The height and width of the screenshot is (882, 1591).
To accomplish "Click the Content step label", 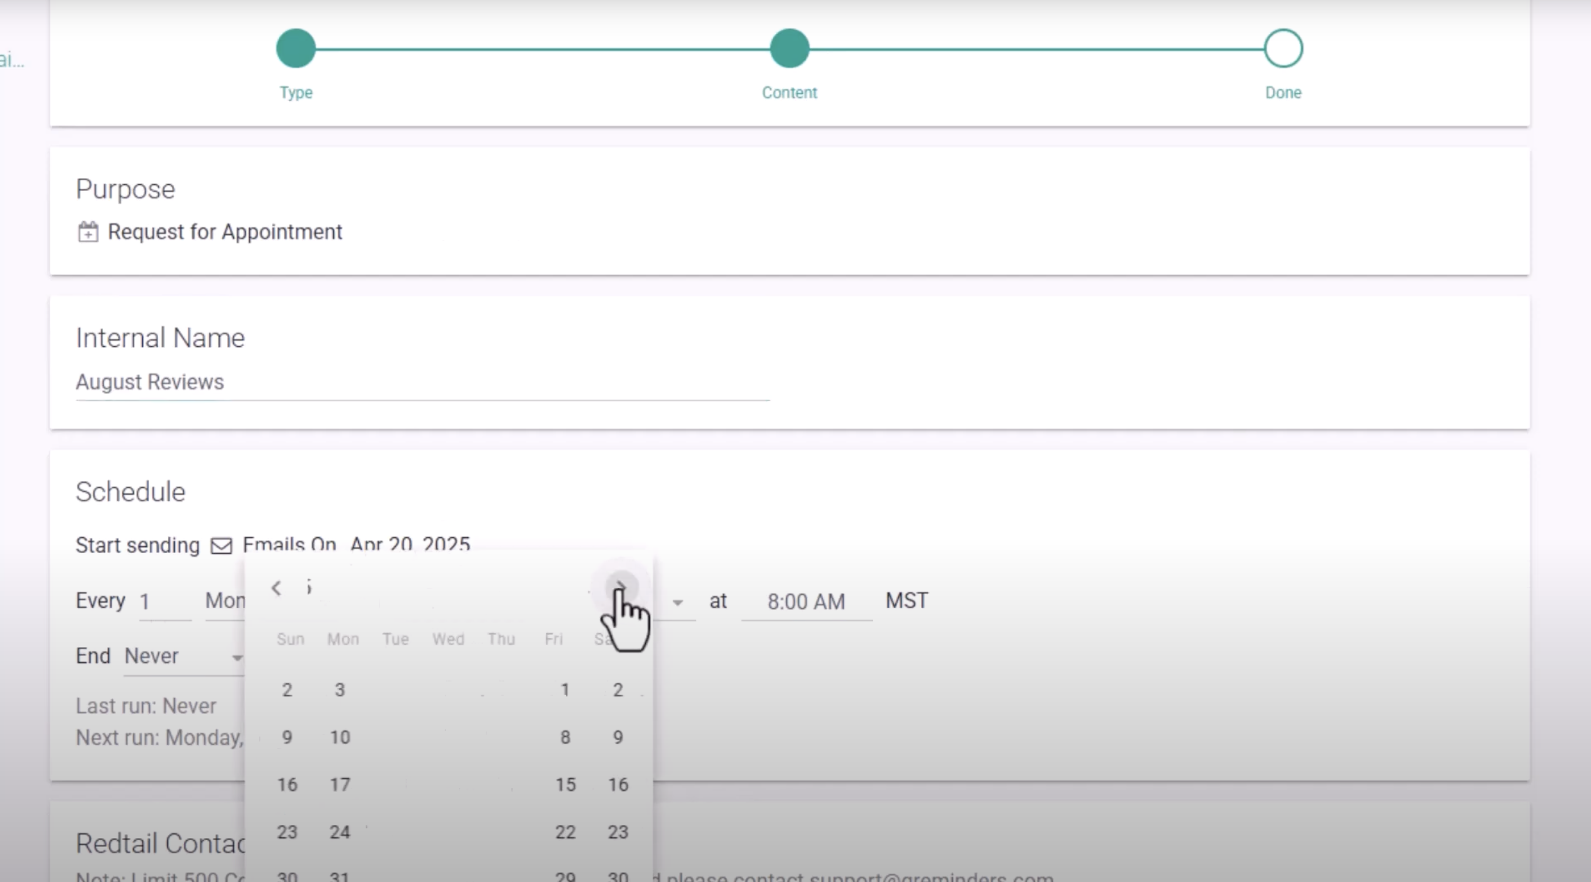I will tap(789, 93).
